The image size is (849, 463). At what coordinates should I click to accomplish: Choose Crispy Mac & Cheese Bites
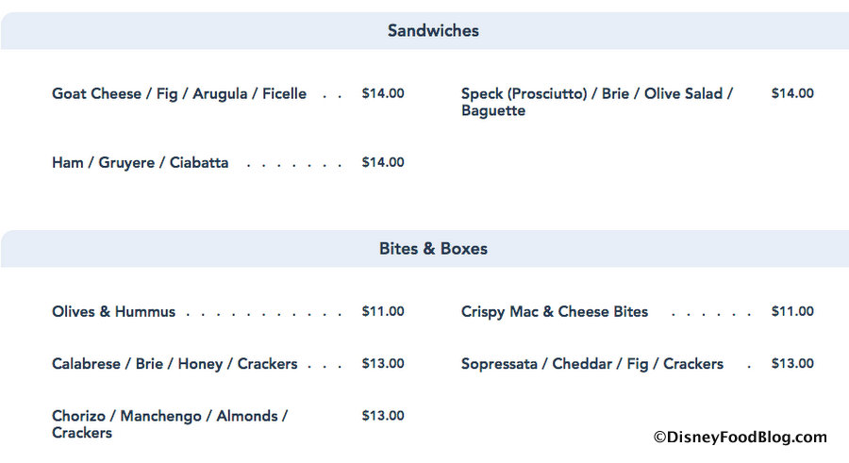click(x=555, y=312)
